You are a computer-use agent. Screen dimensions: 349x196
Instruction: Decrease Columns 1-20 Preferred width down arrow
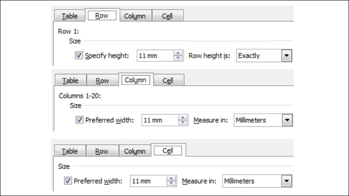183,122
